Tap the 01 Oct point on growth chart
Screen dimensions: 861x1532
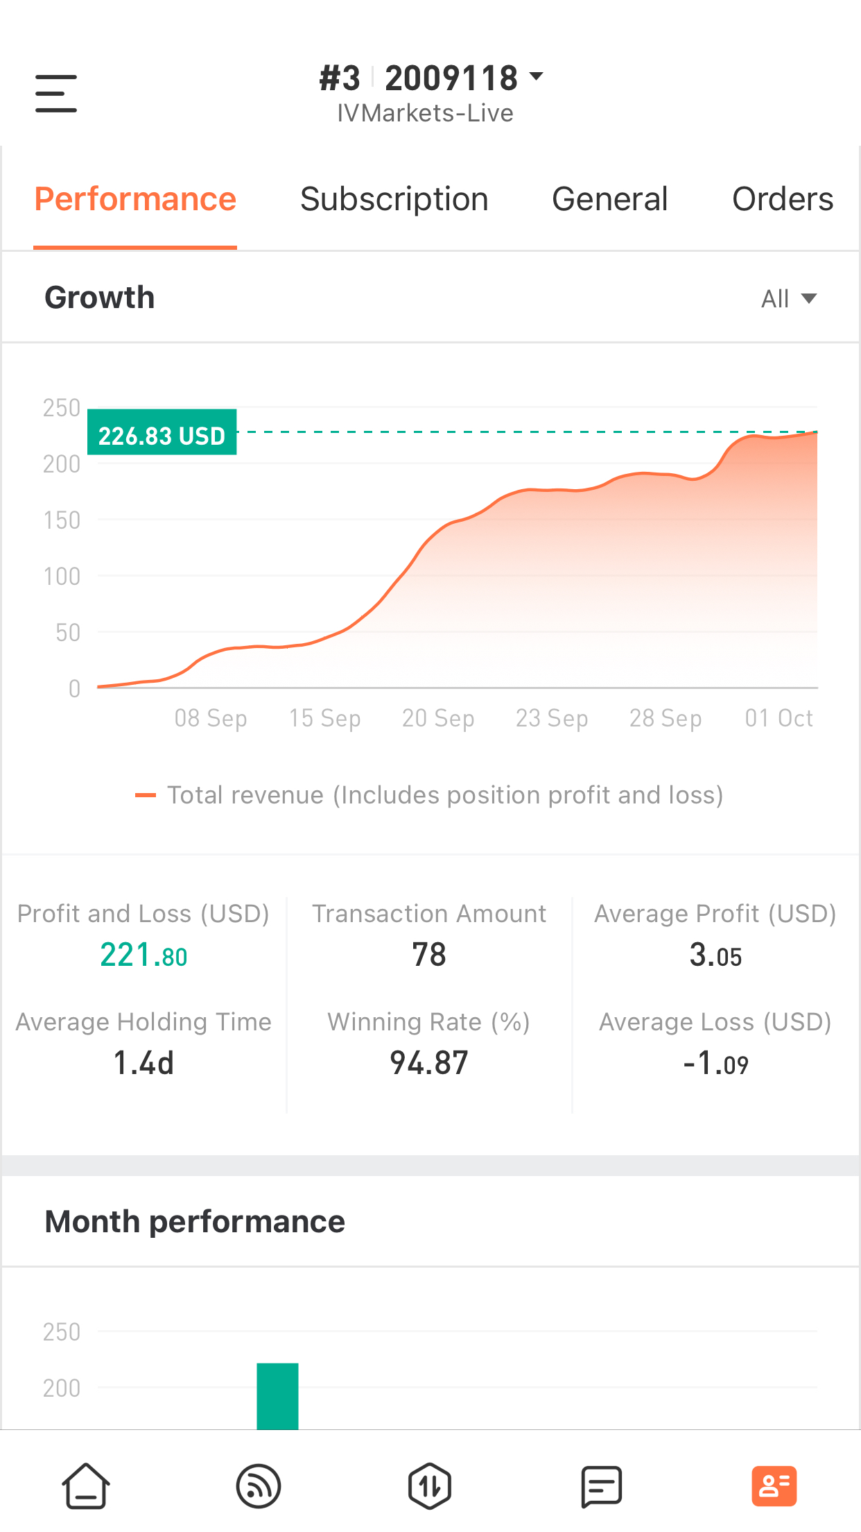(x=779, y=718)
